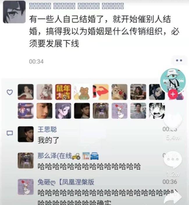The width and height of the screenshot is (189, 205).
Task: Tap 兔砸 commenter's Daisy Duck avatar
Action: pyautogui.click(x=26, y=187)
